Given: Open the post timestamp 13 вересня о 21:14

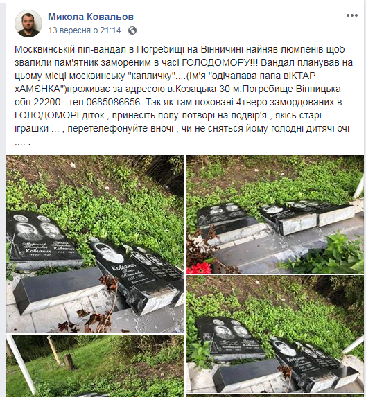Looking at the screenshot, I should (x=85, y=30).
